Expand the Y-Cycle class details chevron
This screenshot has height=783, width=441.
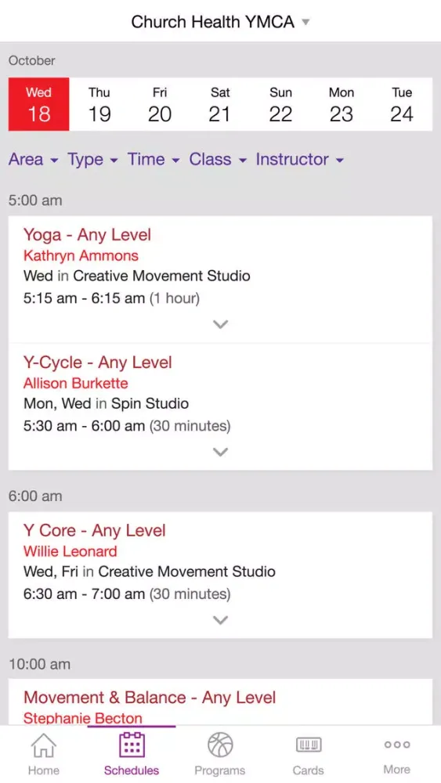point(220,452)
